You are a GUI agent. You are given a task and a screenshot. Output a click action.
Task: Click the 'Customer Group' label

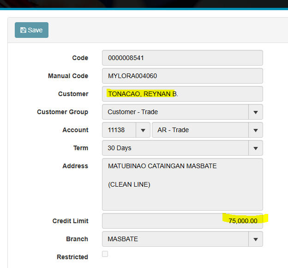click(62, 112)
